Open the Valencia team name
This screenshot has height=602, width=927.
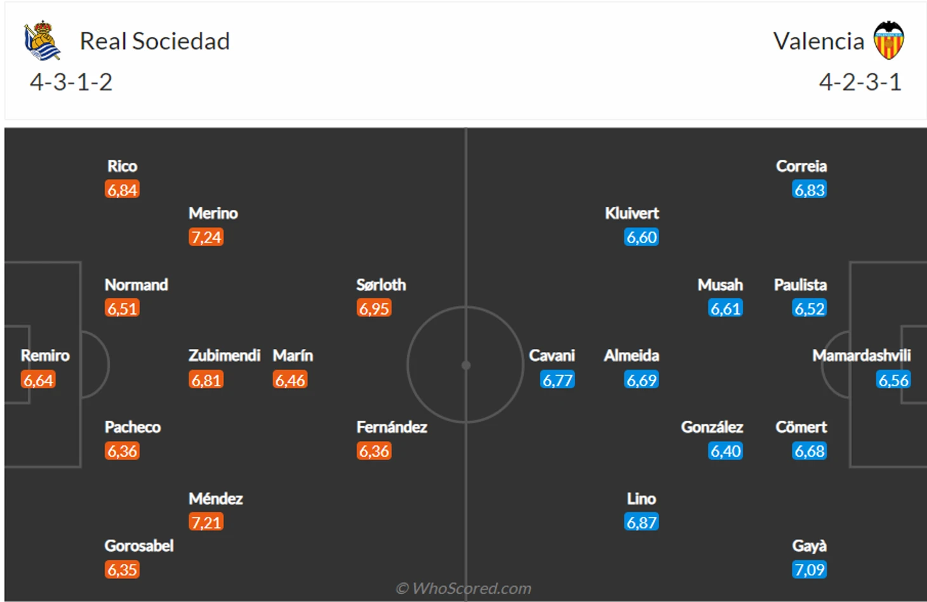coord(818,41)
